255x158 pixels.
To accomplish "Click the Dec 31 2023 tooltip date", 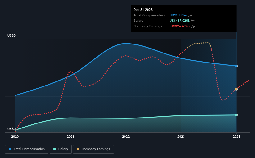I will click(x=143, y=10).
